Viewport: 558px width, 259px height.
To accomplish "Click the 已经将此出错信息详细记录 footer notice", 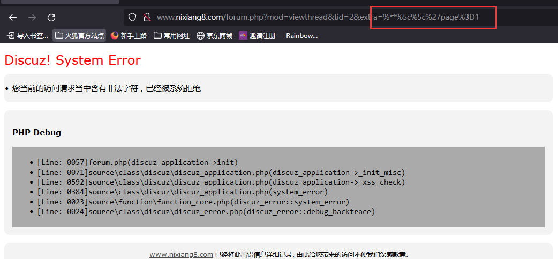I will [x=312, y=254].
